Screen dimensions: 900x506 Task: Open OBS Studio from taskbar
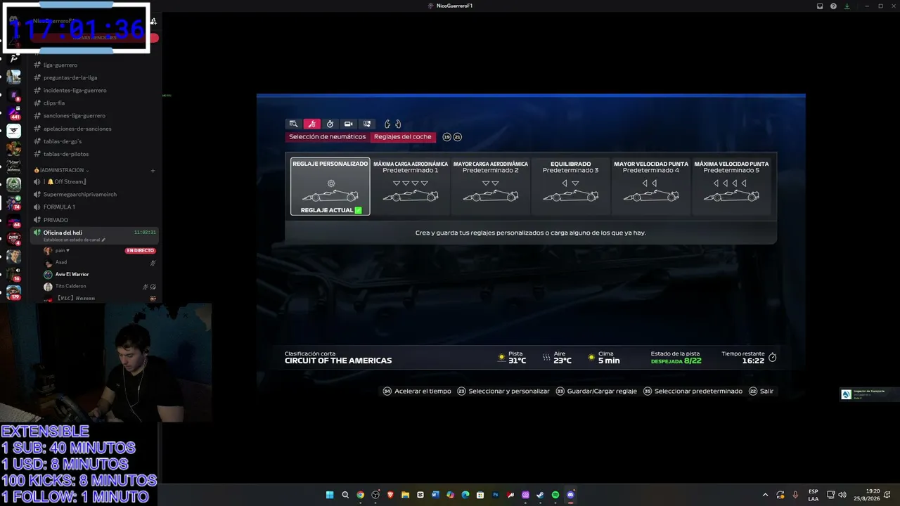[x=375, y=495]
